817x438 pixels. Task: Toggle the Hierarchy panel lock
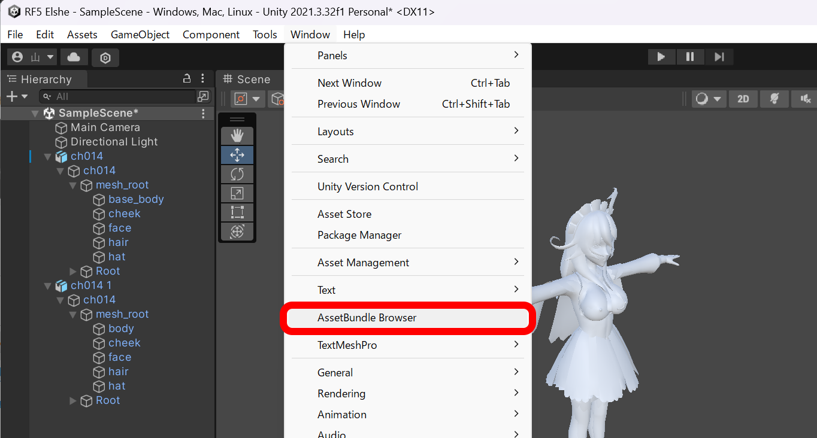187,78
